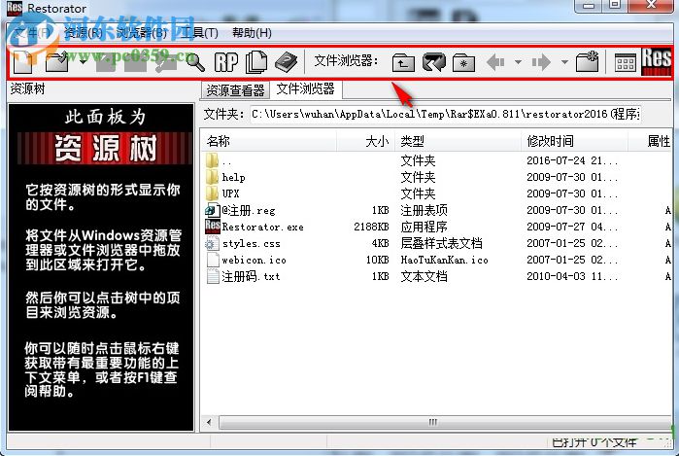Sort by the 类型 column header
Viewport: 679px width, 456px height.
[x=458, y=141]
